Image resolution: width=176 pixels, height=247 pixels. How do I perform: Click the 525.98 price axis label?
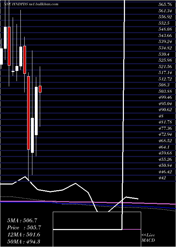(x=165, y=60)
